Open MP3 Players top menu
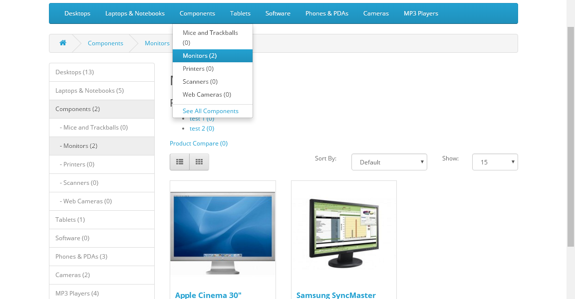Image resolution: width=575 pixels, height=299 pixels. 421,13
